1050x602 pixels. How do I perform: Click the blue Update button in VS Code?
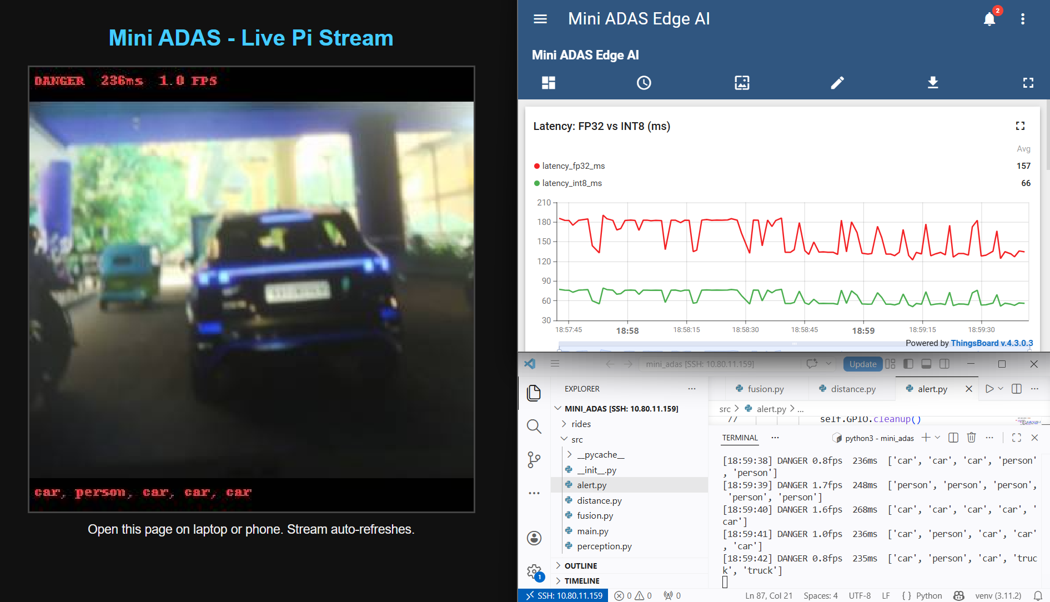pyautogui.click(x=862, y=364)
